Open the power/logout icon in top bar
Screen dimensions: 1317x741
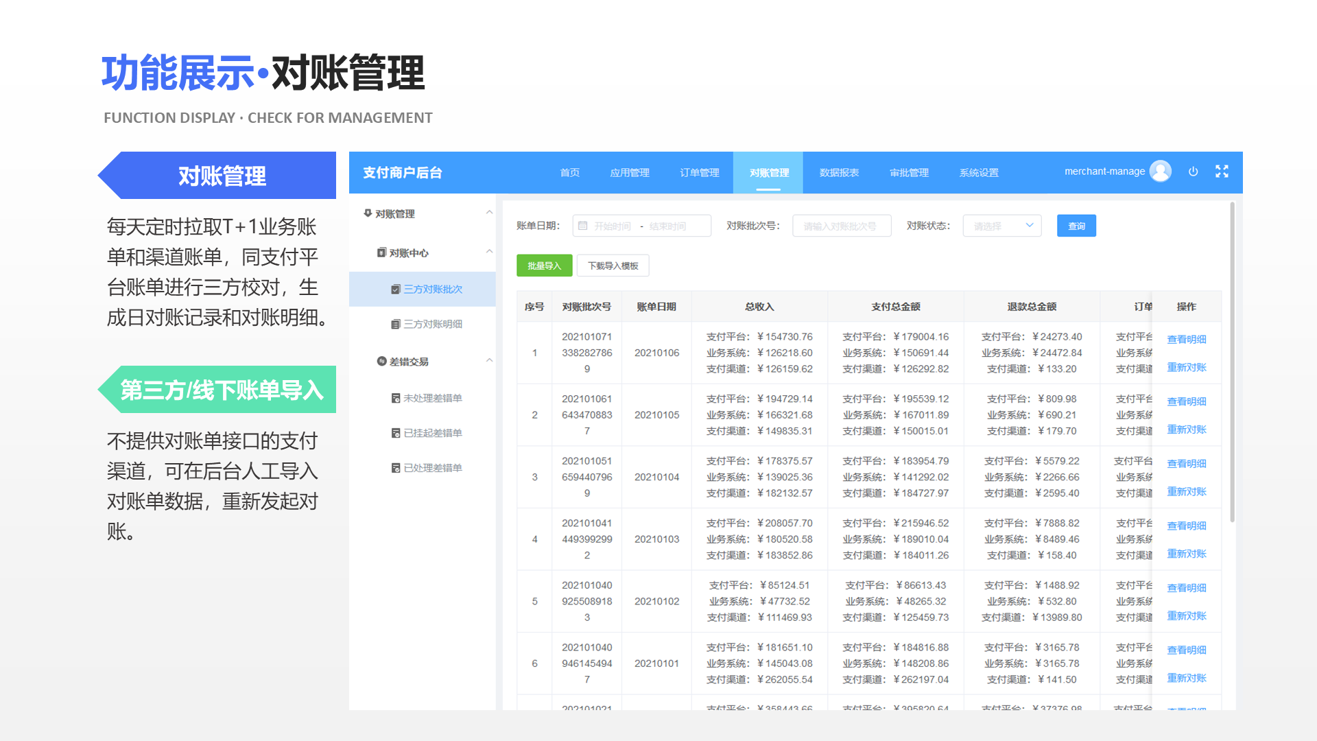[x=1194, y=172]
